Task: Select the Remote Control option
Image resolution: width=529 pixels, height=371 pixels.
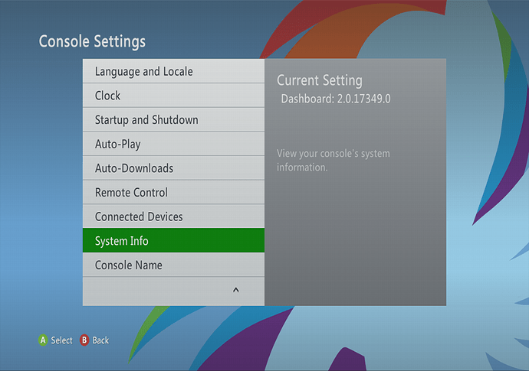Action: pos(131,193)
